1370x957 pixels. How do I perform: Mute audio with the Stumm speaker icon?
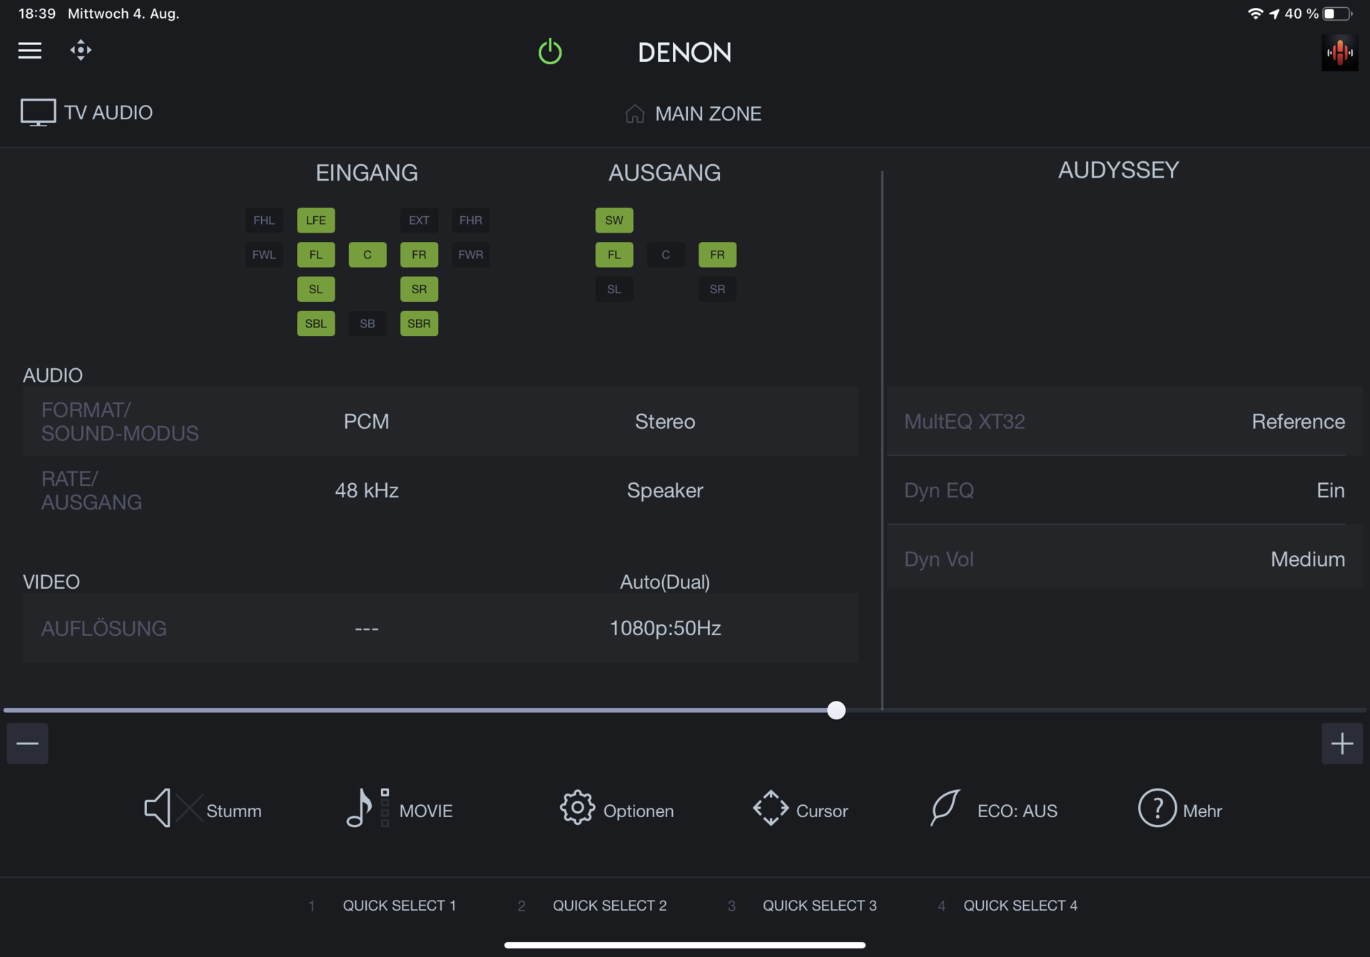click(203, 809)
